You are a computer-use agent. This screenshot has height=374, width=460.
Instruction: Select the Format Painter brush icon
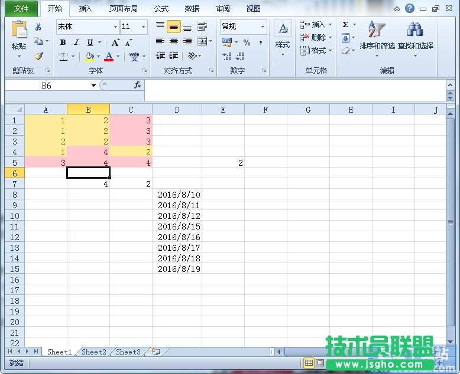[38, 57]
